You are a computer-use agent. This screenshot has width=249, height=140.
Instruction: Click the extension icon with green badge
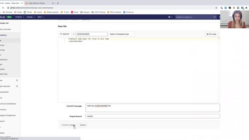(242, 8)
